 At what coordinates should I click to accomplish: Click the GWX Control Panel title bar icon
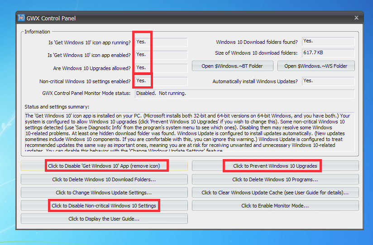pyautogui.click(x=21, y=18)
